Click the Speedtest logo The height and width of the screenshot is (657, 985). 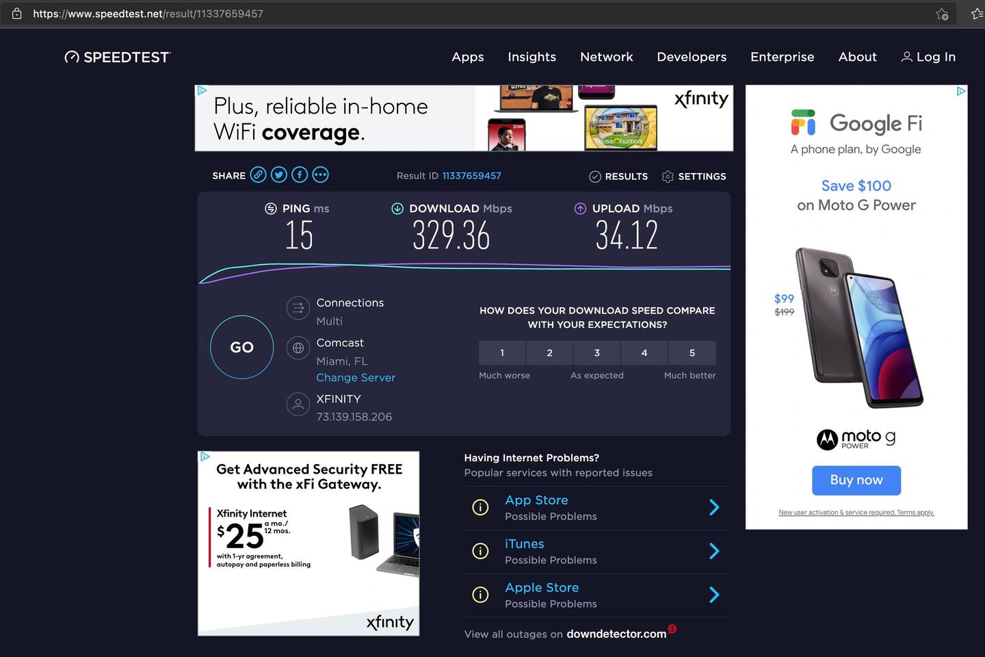pyautogui.click(x=117, y=57)
